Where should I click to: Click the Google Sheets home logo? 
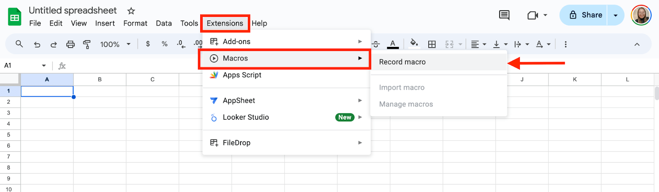[x=15, y=17]
